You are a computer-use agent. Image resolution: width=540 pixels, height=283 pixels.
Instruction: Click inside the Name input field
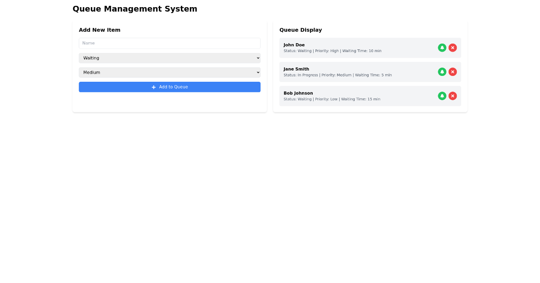click(x=170, y=43)
